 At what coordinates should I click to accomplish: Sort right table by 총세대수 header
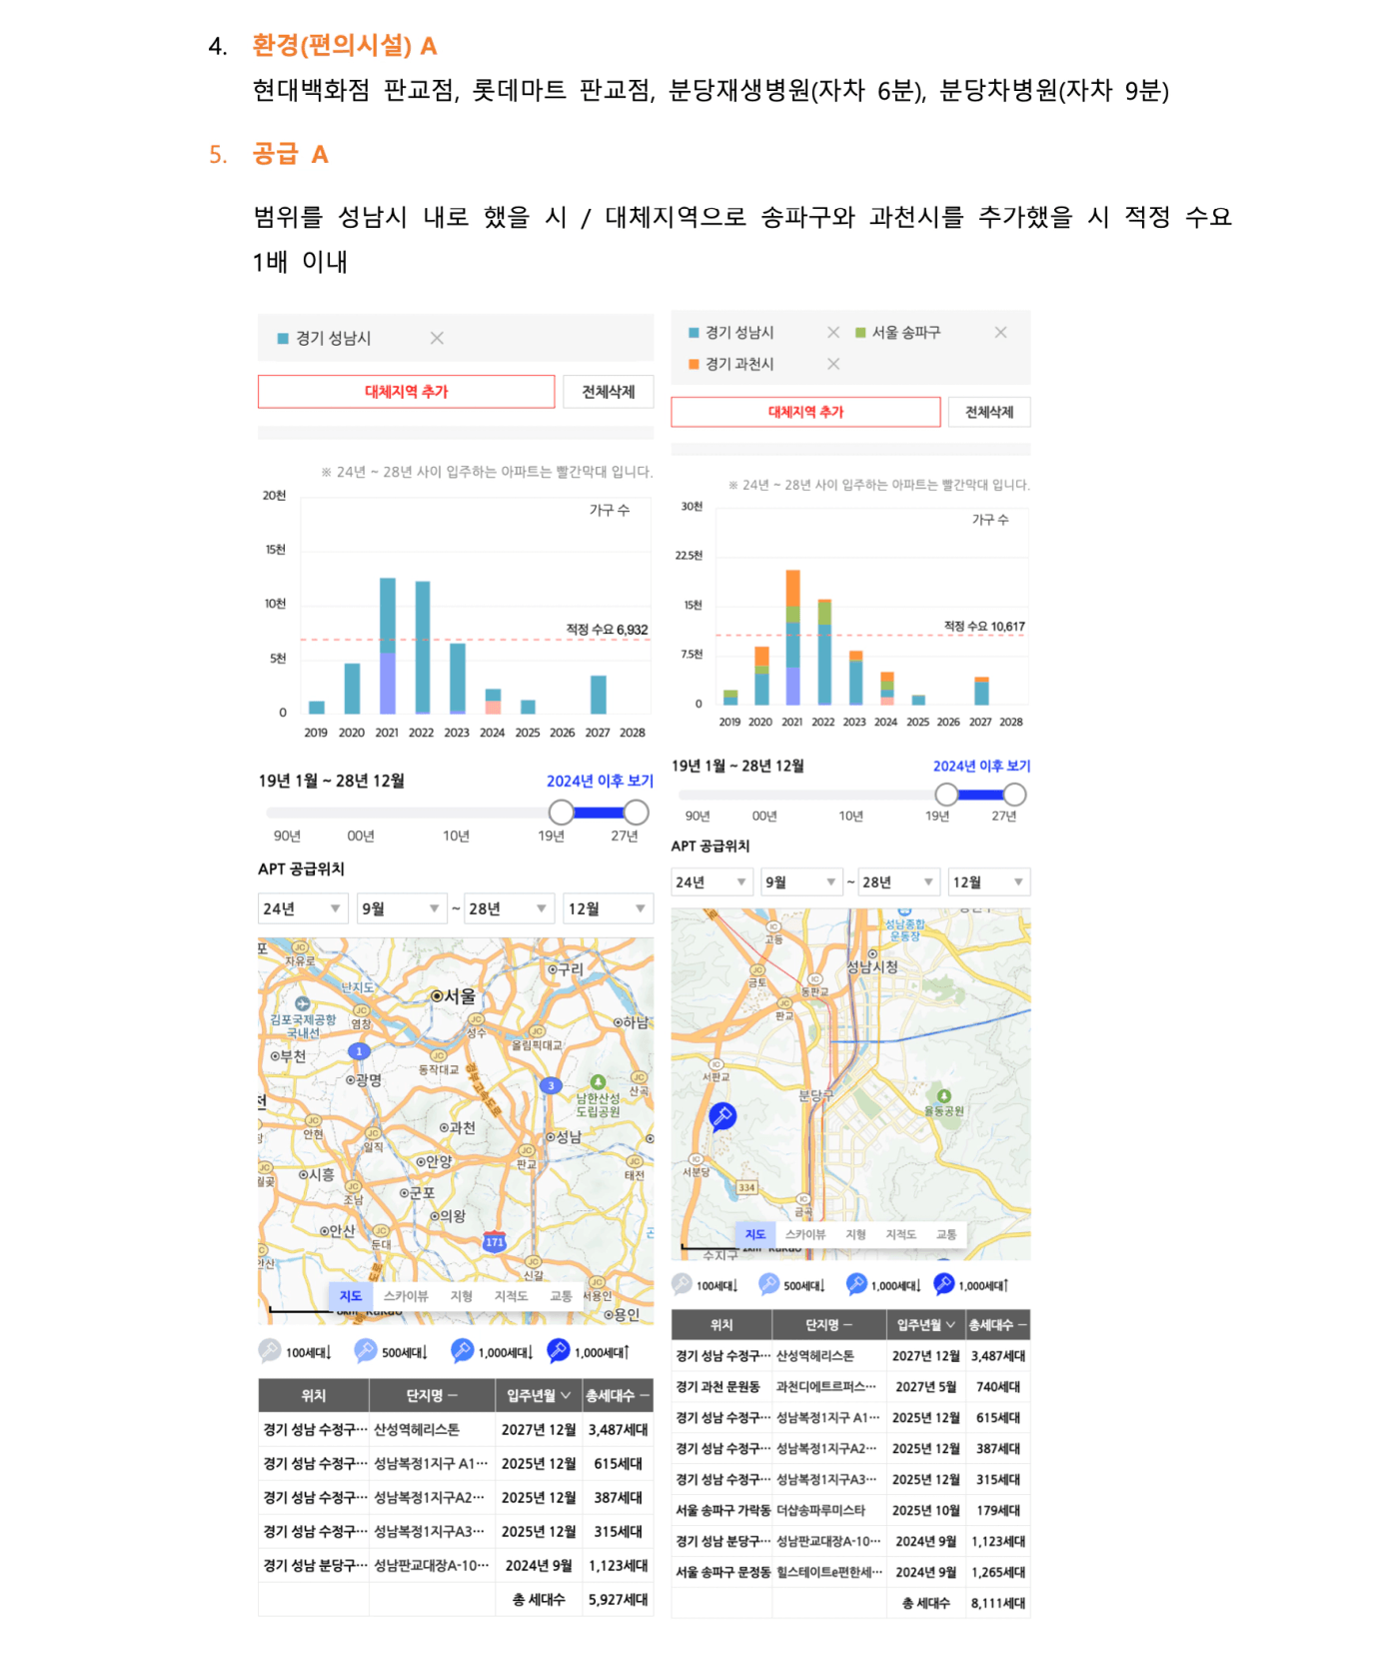[x=997, y=1324]
